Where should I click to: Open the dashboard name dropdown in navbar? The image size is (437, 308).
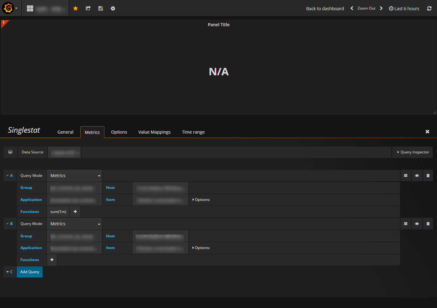[45, 8]
